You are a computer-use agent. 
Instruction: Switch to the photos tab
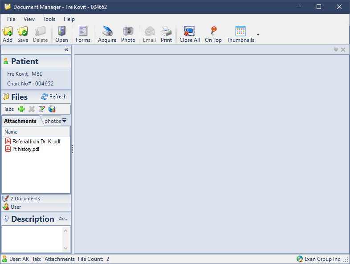tap(53, 121)
